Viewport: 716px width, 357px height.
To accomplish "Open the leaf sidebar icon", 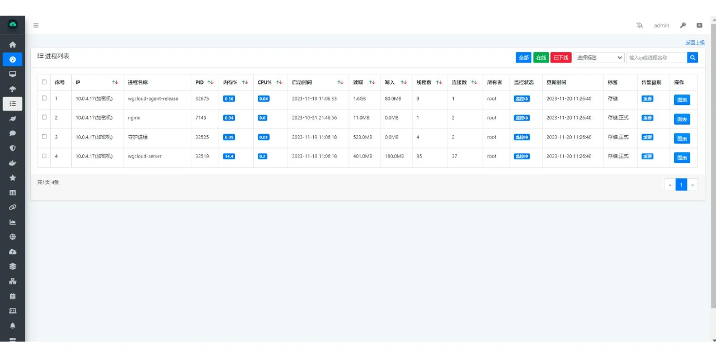I will coord(12,118).
